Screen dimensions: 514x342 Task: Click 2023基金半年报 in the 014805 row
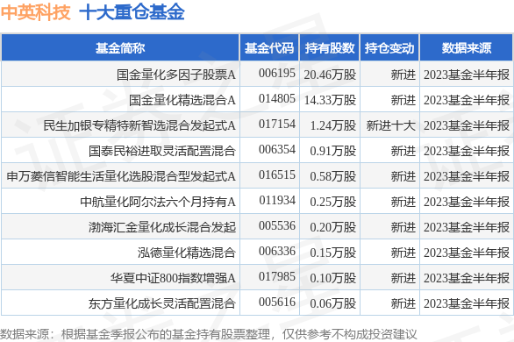pyautogui.click(x=467, y=100)
